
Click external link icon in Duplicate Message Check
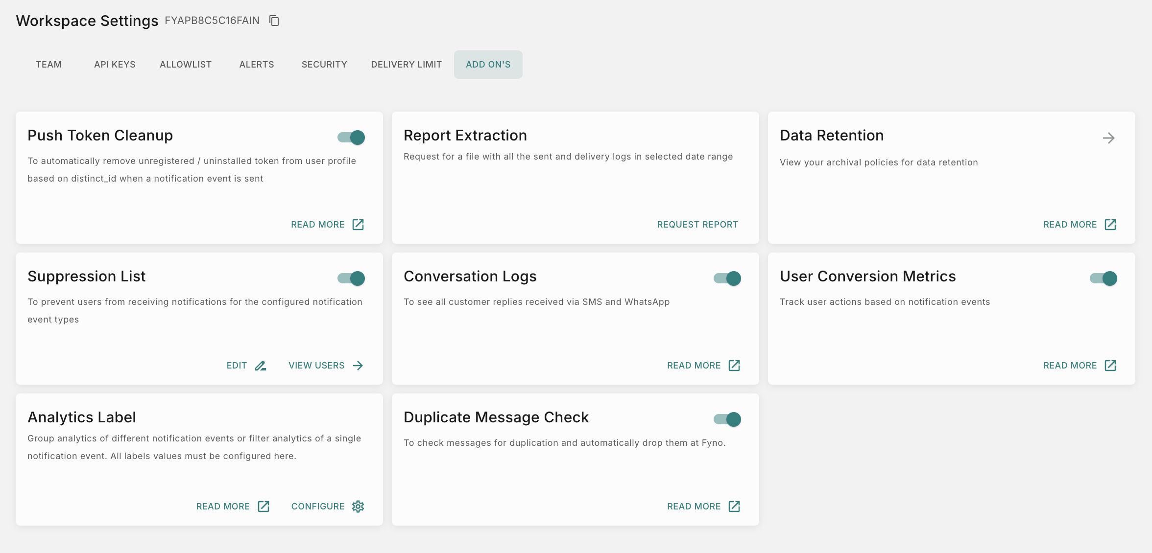pos(734,507)
